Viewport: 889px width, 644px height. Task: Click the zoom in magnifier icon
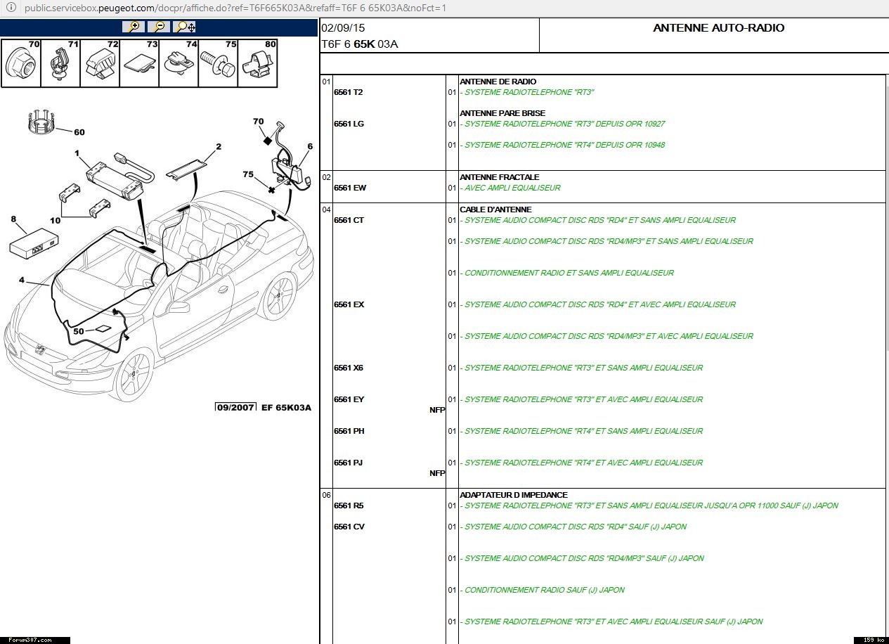click(134, 27)
